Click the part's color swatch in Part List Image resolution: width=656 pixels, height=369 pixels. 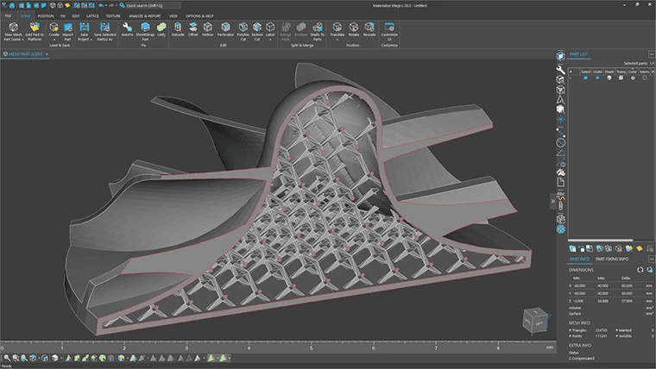(x=632, y=78)
